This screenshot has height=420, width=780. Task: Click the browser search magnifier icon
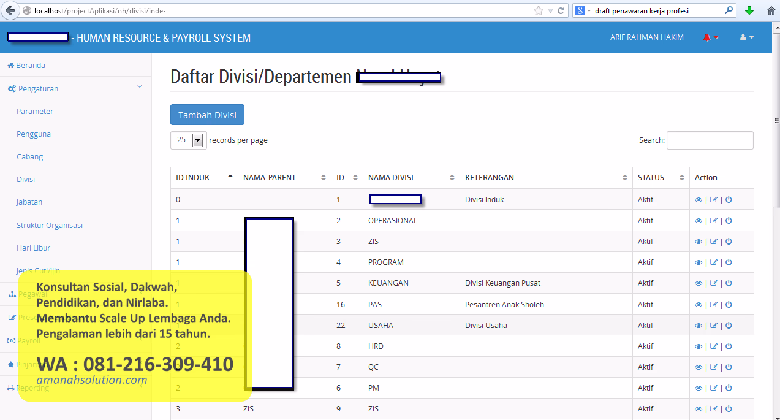click(729, 10)
